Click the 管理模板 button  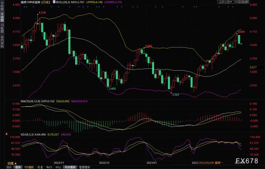click(x=84, y=167)
